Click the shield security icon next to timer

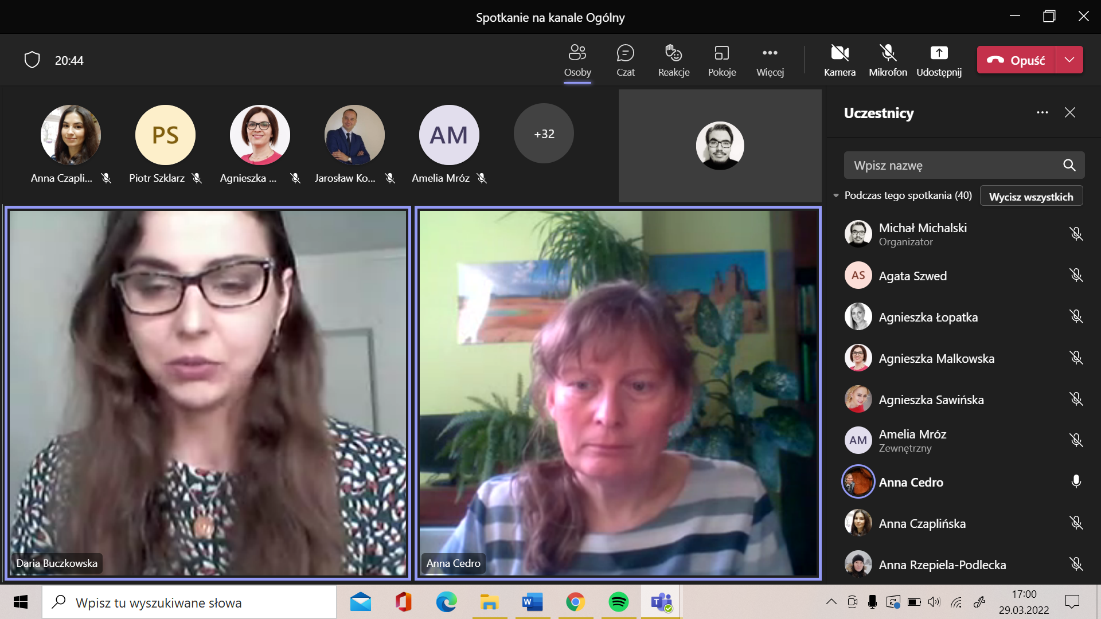pos(32,60)
